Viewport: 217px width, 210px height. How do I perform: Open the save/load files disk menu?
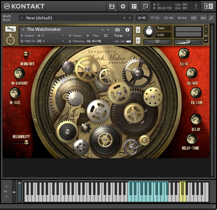(x=112, y=6)
